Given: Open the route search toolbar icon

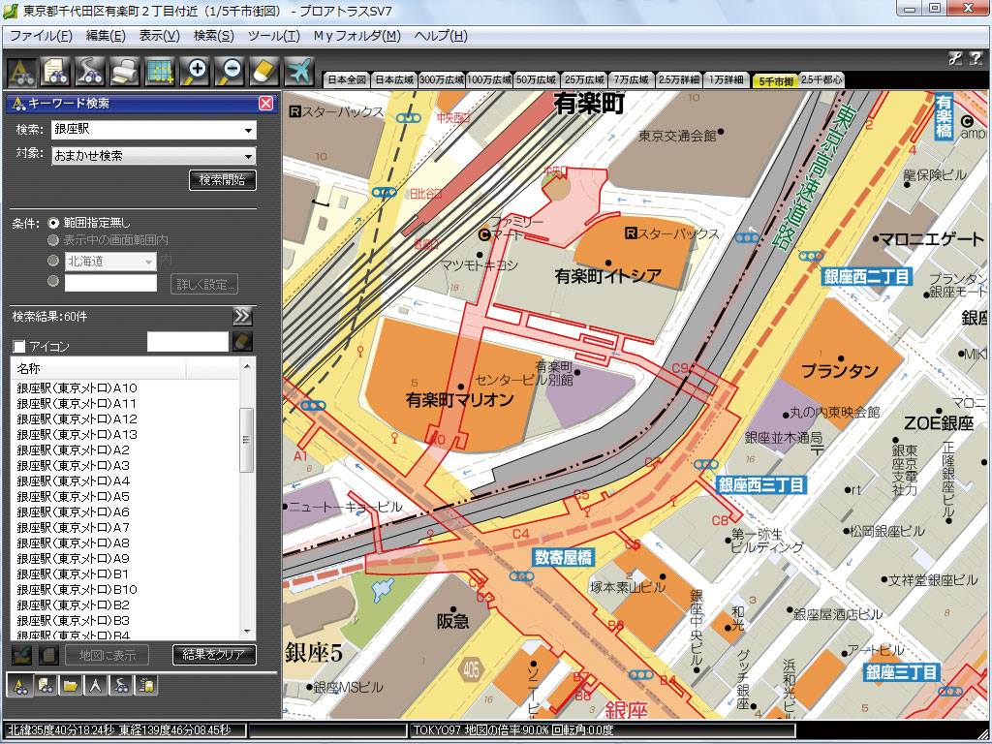Looking at the screenshot, I should (x=90, y=71).
